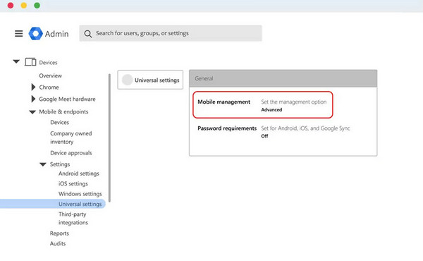
Task: Expand the Chrome tree node
Action: [x=33, y=87]
